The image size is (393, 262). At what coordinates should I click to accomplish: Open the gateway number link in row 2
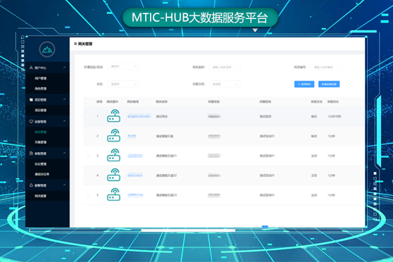[132, 136]
